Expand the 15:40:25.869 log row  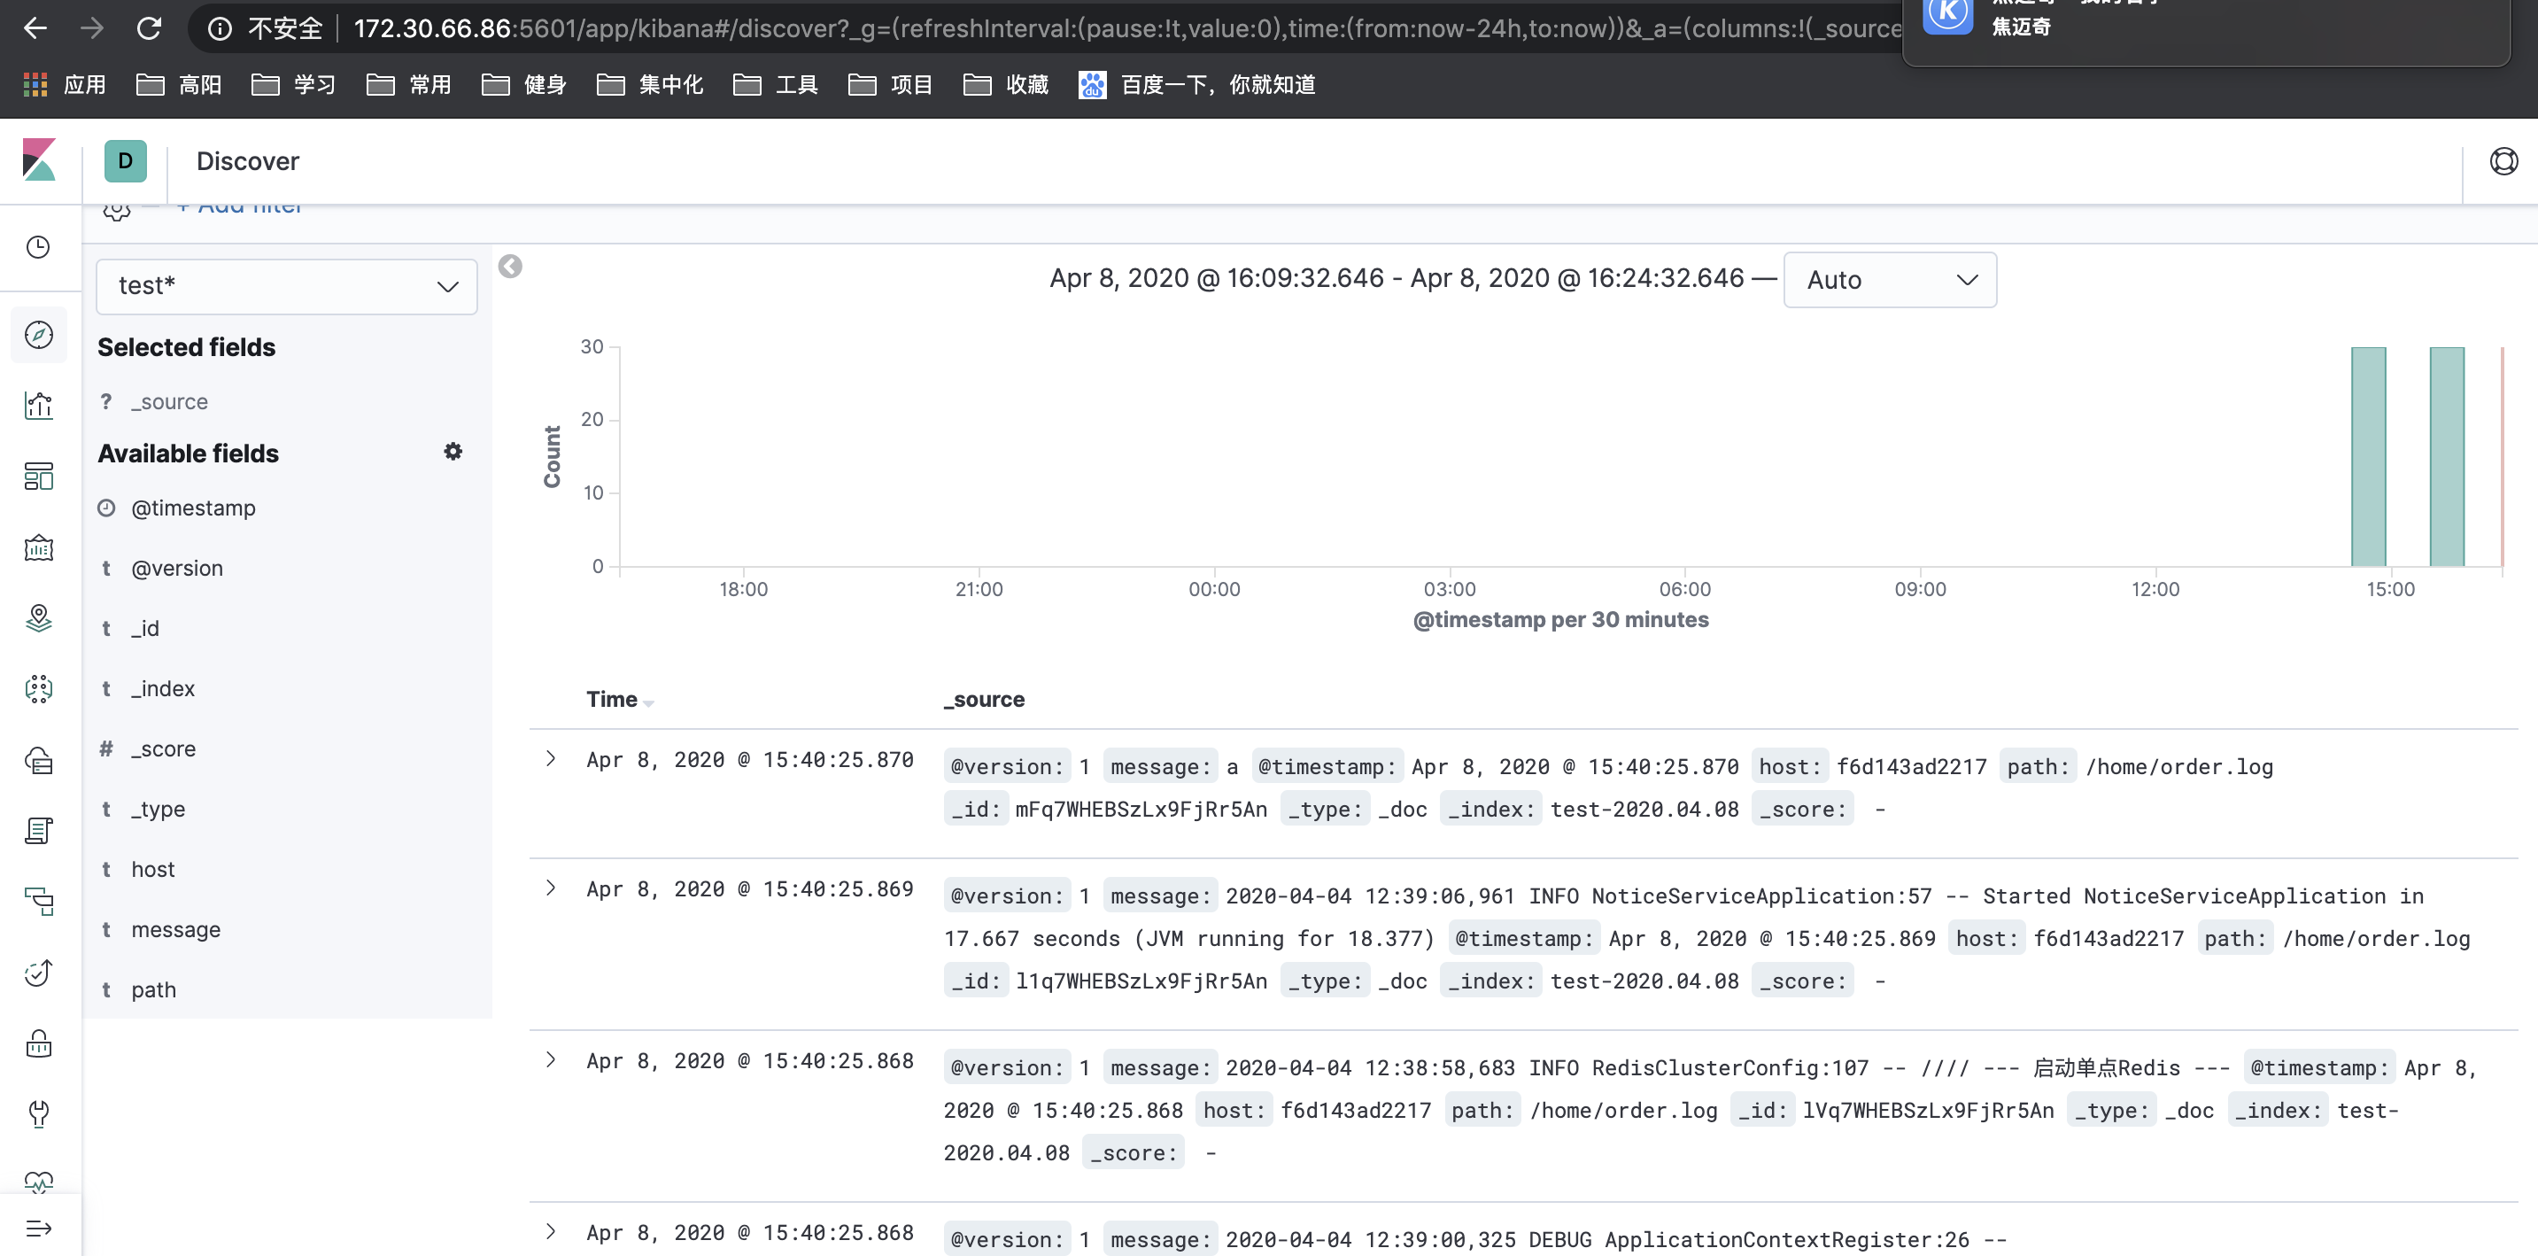pyautogui.click(x=551, y=888)
